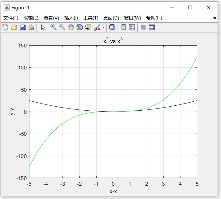Click the x-x axis label
The image size is (221, 199).
[x=113, y=191]
